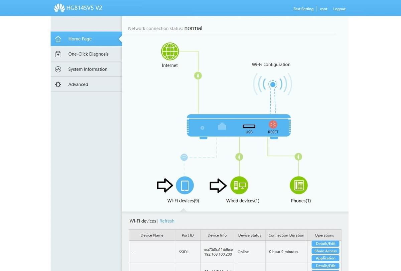Image resolution: width=401 pixels, height=271 pixels.
Task: Click Details/Edit for device 192.168.100.200
Action: (x=325, y=244)
